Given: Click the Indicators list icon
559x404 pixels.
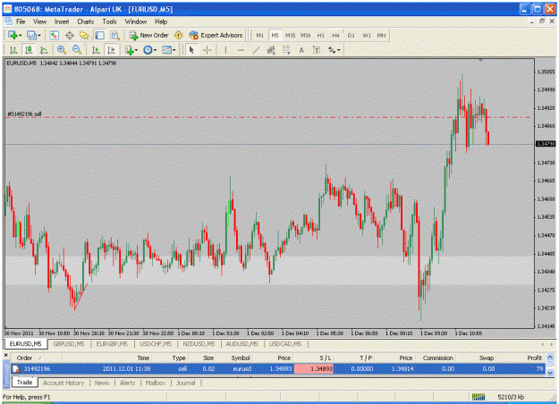Looking at the screenshot, I should click(x=129, y=50).
